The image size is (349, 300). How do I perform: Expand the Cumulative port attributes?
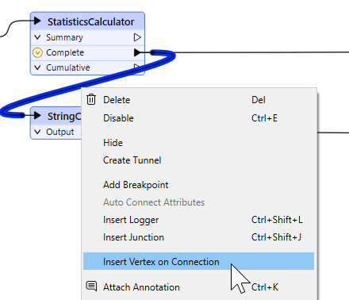(37, 67)
